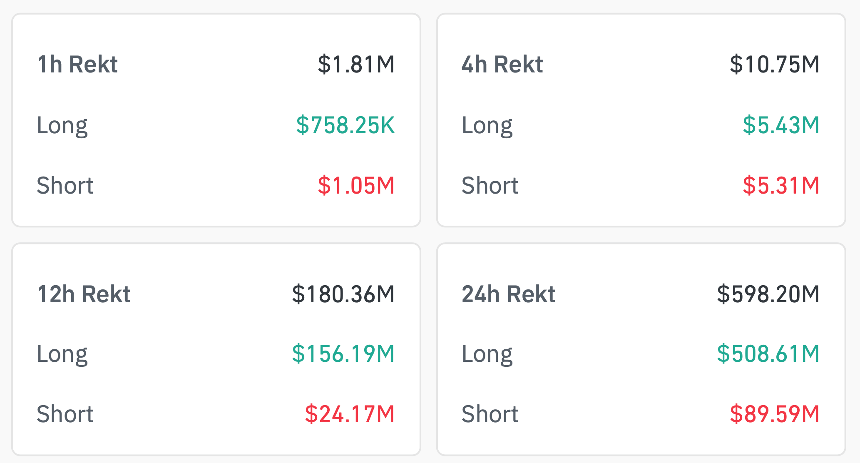Open the 24h Rekt card heading
Screen dimensions: 860x463
509,294
